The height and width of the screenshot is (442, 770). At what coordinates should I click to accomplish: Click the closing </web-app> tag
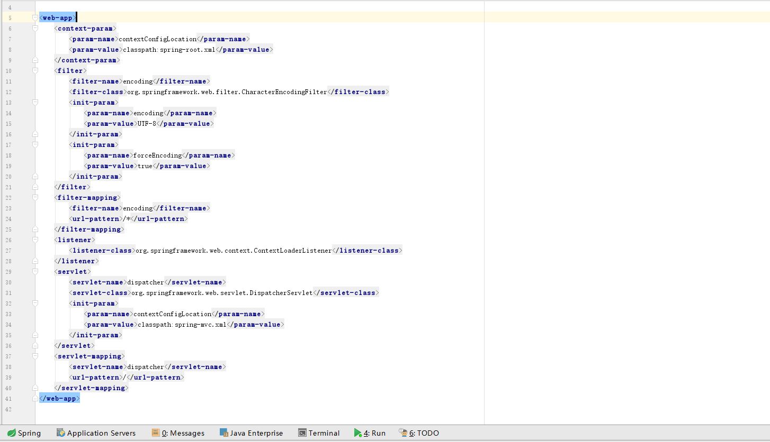coord(59,399)
